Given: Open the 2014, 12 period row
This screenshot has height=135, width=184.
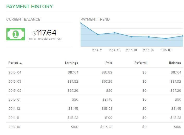Looking at the screenshot, I should pos(95,109).
